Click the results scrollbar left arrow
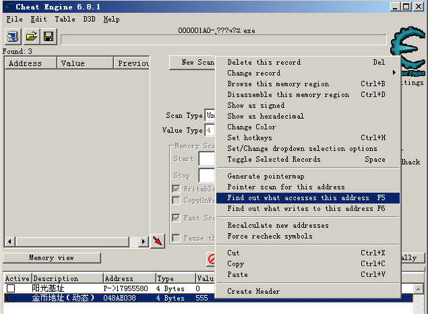 tap(10, 242)
